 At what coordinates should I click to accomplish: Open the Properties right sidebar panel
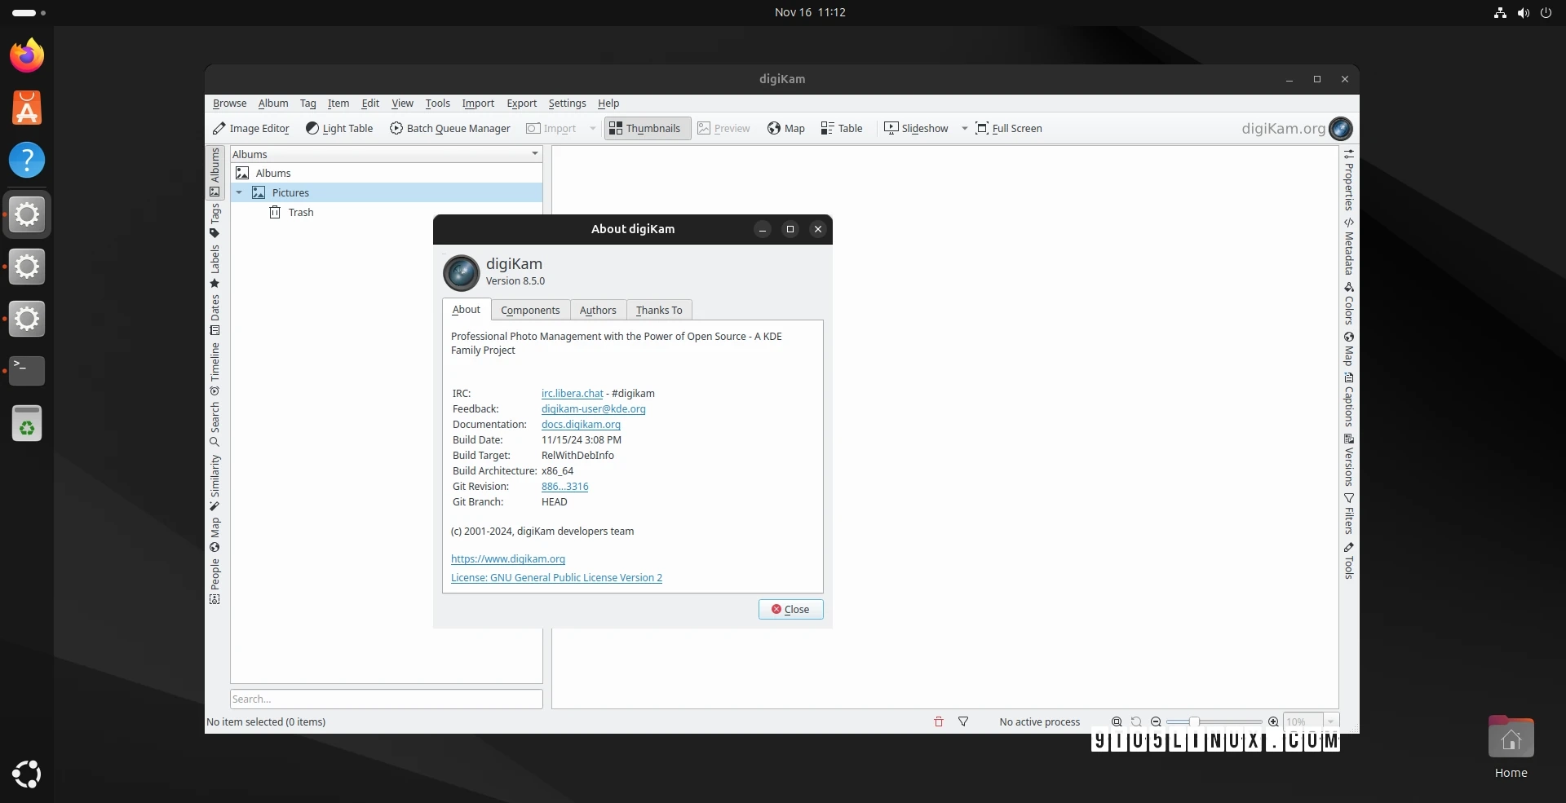[x=1349, y=179]
